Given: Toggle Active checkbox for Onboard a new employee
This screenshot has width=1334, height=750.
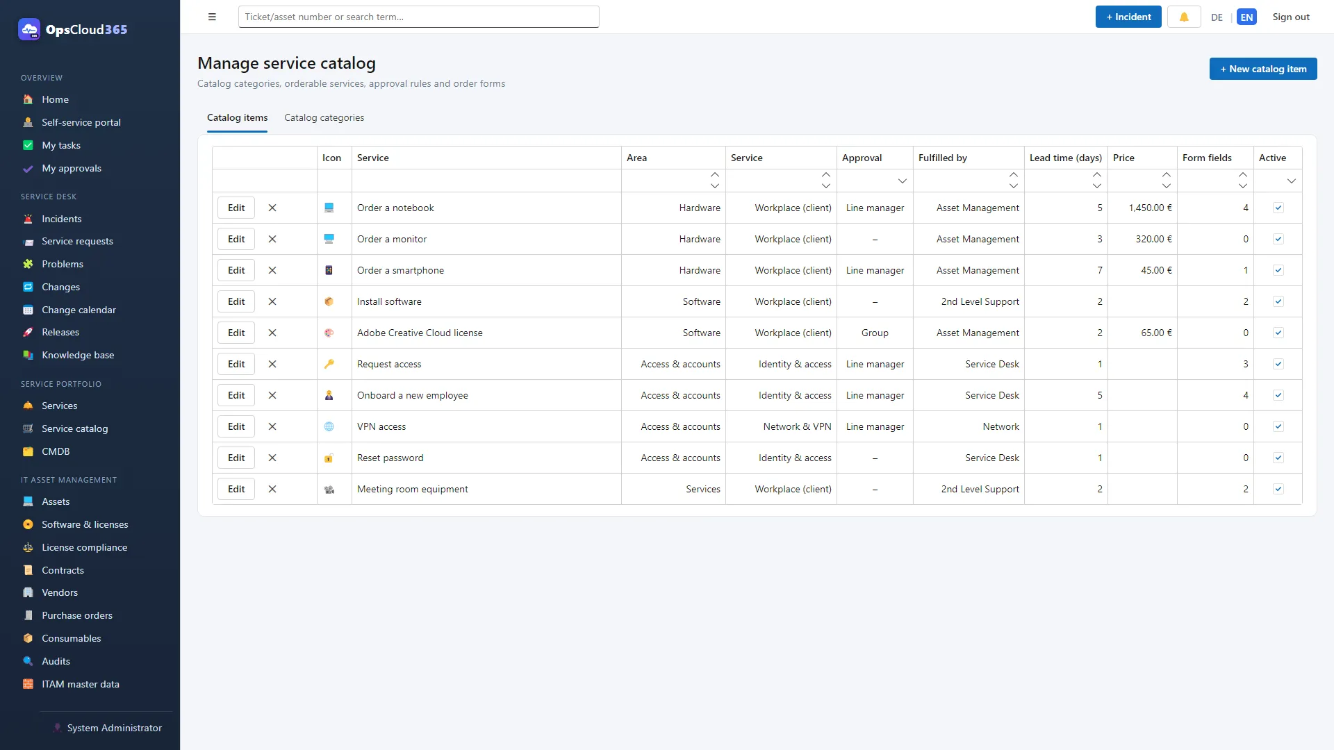Looking at the screenshot, I should point(1278,395).
